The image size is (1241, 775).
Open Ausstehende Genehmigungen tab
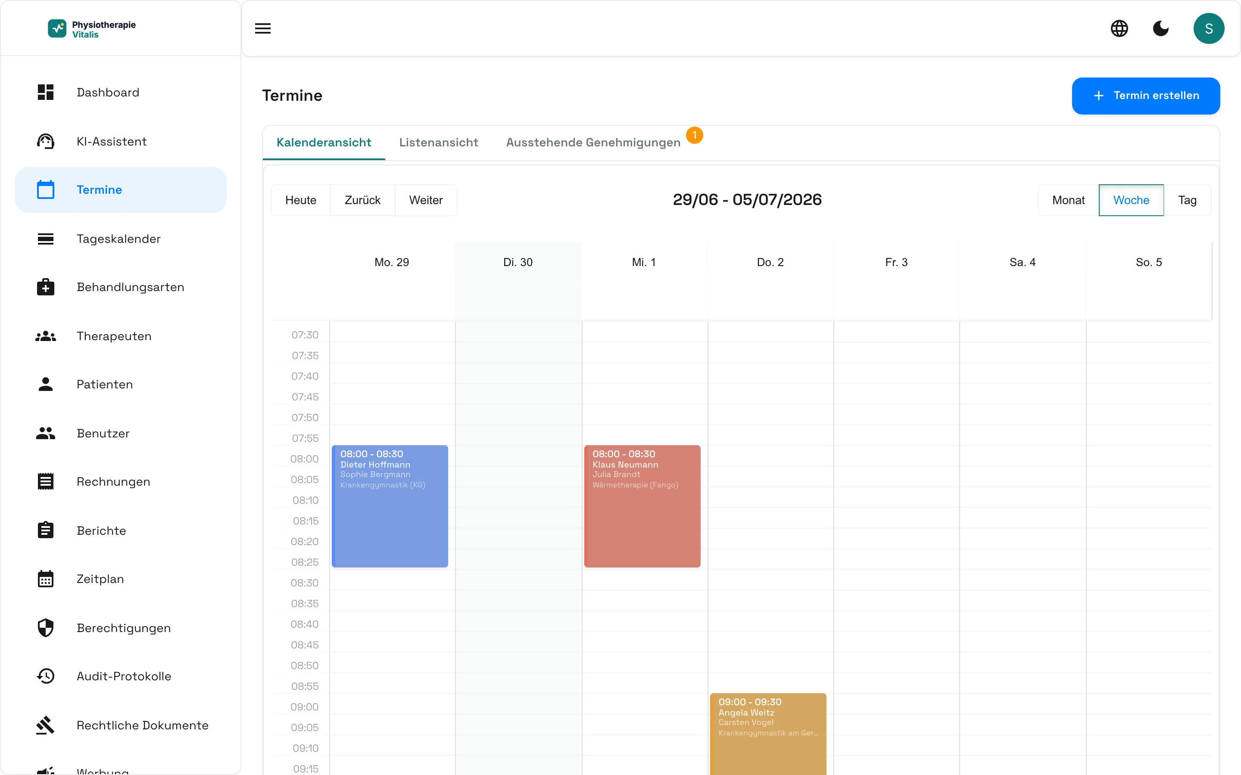pos(593,143)
